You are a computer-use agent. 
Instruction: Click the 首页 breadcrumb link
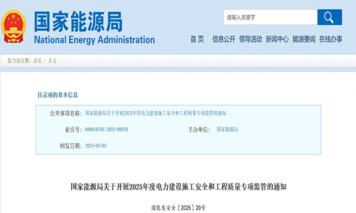37,61
